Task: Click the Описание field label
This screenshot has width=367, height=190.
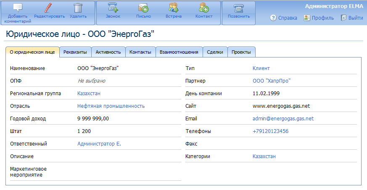Action: (x=21, y=156)
